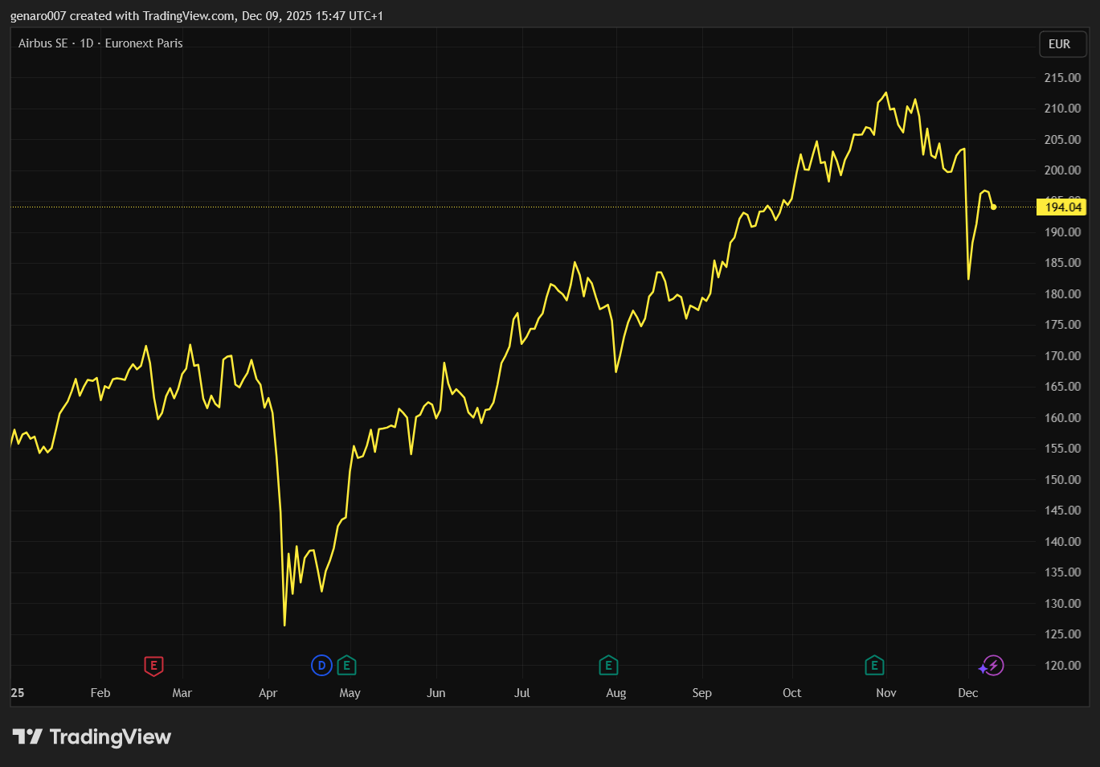1100x767 pixels.
Task: Click the 1D interval label in the chart title
Action: coord(87,43)
